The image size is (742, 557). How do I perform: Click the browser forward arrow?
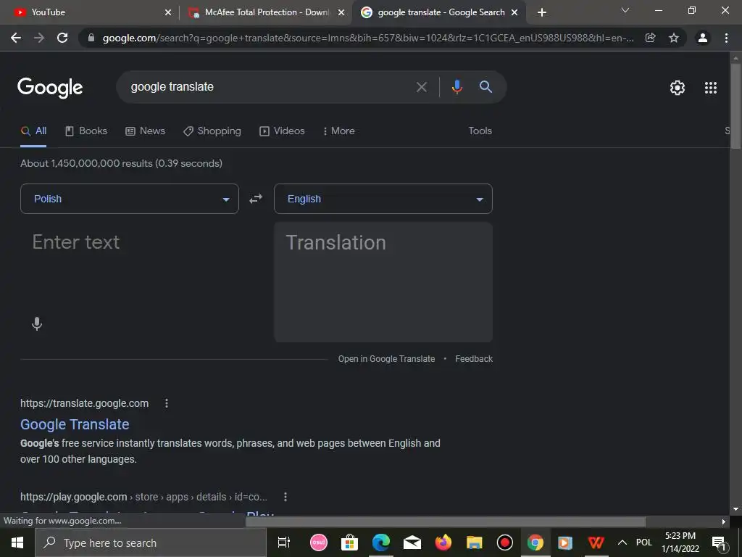click(39, 38)
